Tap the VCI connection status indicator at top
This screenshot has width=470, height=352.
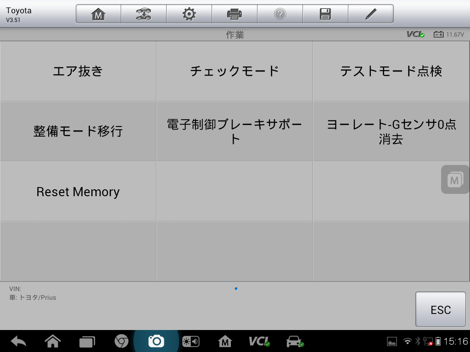pyautogui.click(x=415, y=34)
